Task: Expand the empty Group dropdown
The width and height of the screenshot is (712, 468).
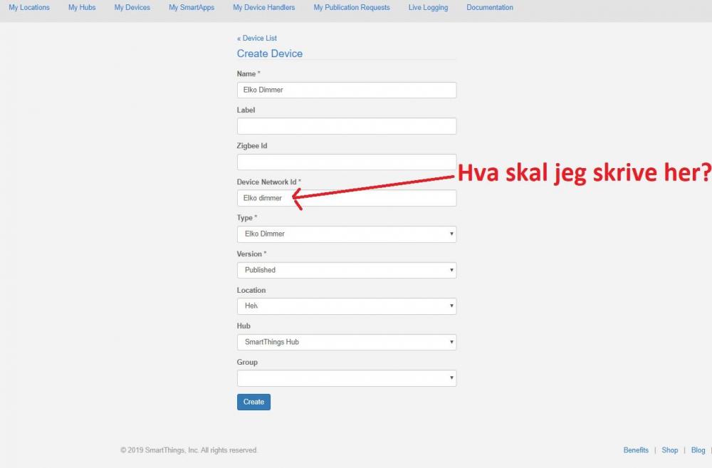Action: [346, 378]
